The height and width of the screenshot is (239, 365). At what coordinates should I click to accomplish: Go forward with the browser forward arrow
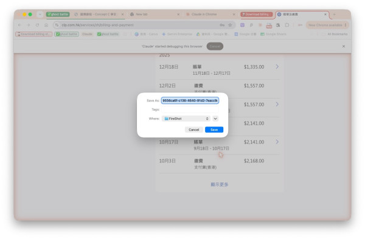pos(29,25)
